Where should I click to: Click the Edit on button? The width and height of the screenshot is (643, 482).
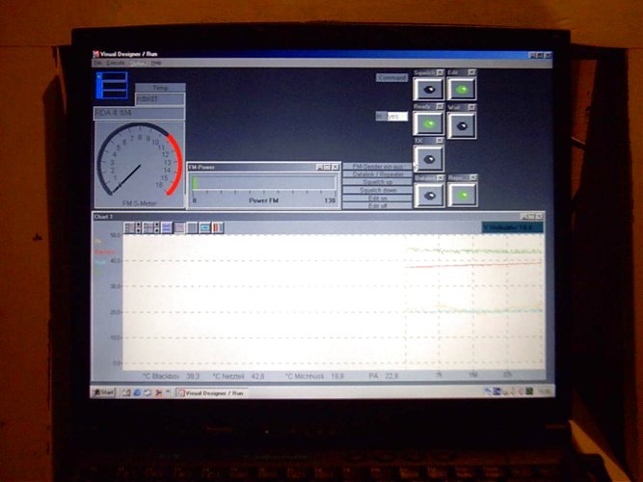point(377,198)
